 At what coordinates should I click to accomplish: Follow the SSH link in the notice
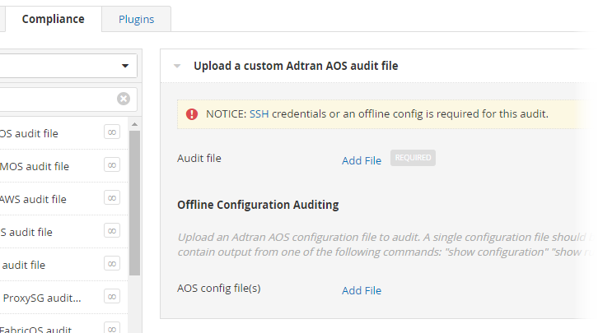click(259, 114)
